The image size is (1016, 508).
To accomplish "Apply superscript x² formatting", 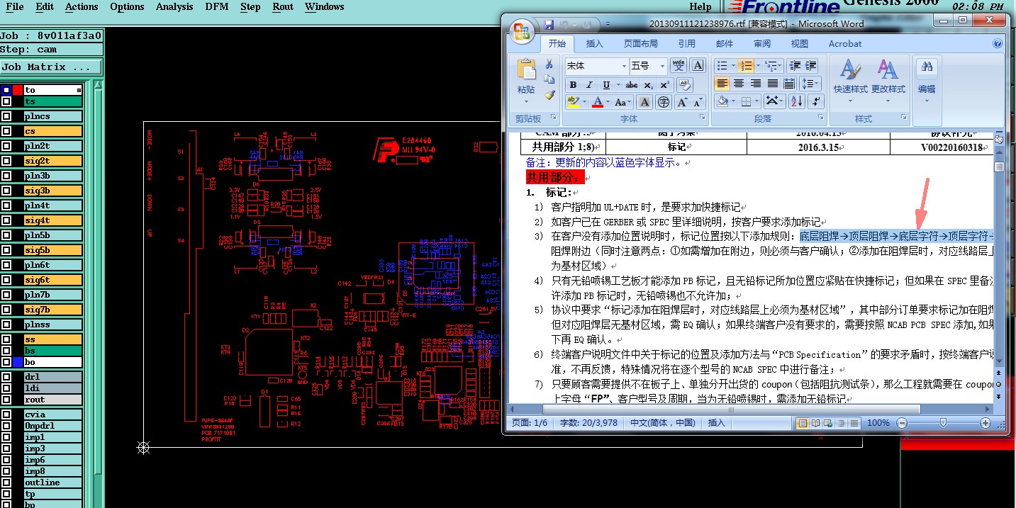I will click(664, 85).
